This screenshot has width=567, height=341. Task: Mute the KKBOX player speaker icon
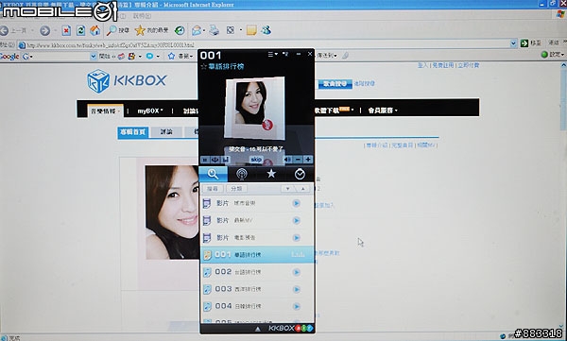click(287, 160)
